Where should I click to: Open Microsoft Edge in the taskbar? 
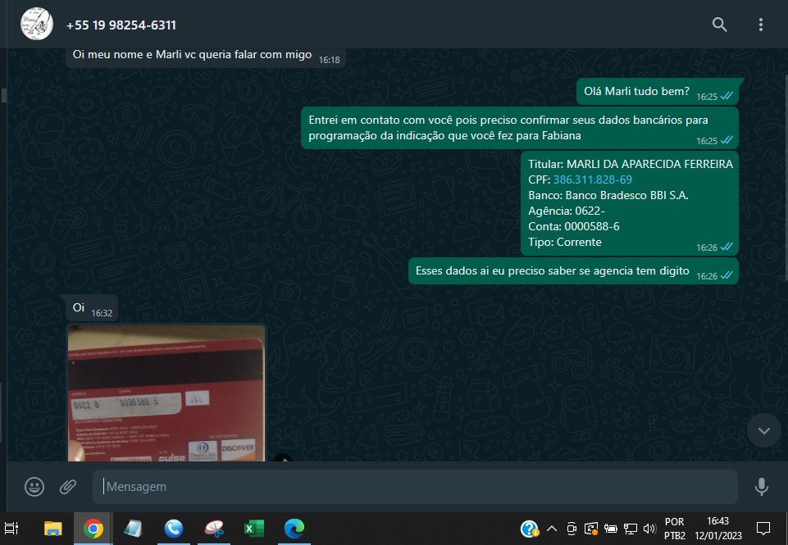point(294,529)
